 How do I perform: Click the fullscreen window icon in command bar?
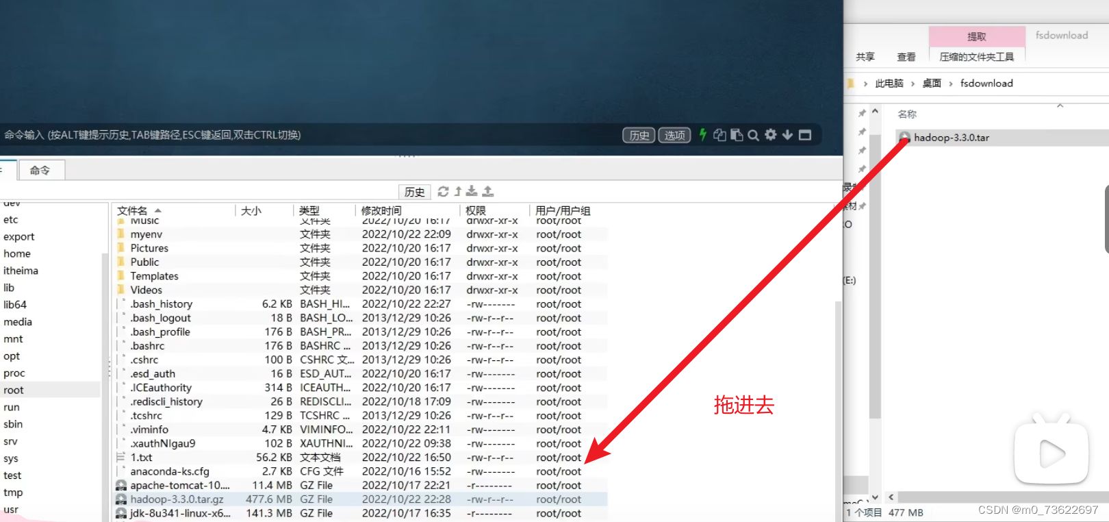click(x=805, y=135)
